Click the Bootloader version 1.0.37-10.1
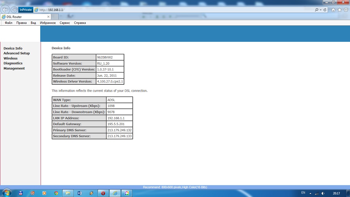 (x=106, y=69)
